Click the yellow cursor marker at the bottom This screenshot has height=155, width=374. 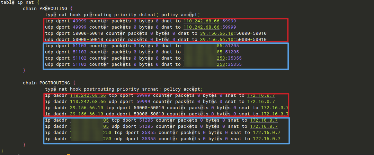click(x=69, y=154)
